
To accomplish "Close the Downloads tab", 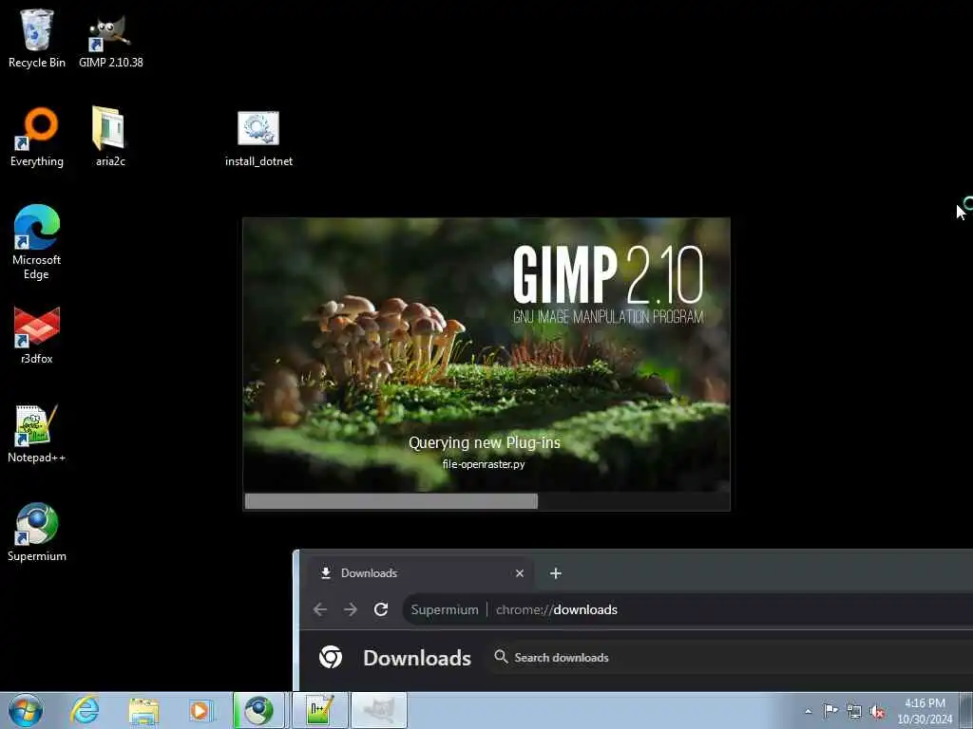I will click(520, 573).
